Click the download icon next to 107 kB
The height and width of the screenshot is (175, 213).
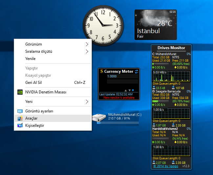(x=173, y=87)
